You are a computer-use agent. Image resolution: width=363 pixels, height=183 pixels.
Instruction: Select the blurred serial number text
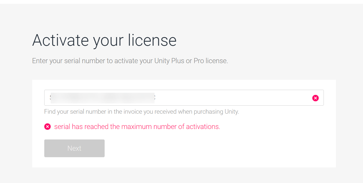(x=102, y=98)
